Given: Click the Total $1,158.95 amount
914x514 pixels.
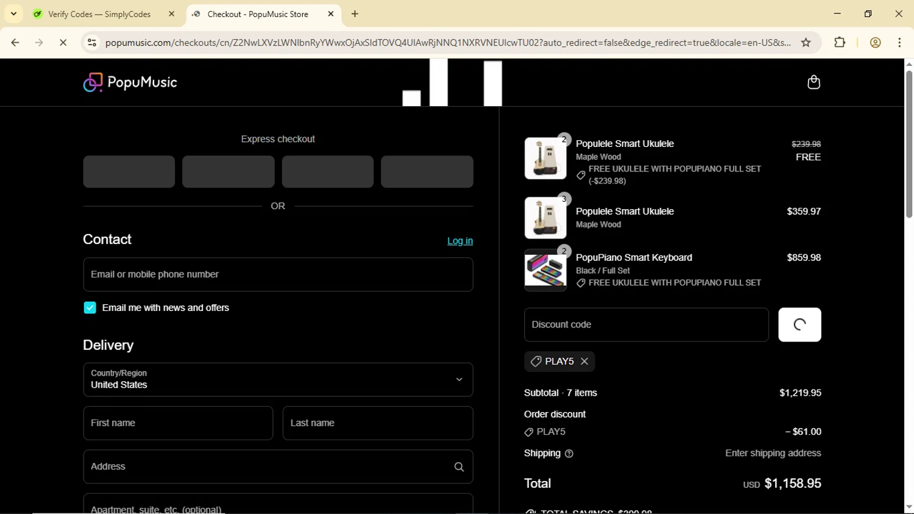Looking at the screenshot, I should pyautogui.click(x=793, y=484).
